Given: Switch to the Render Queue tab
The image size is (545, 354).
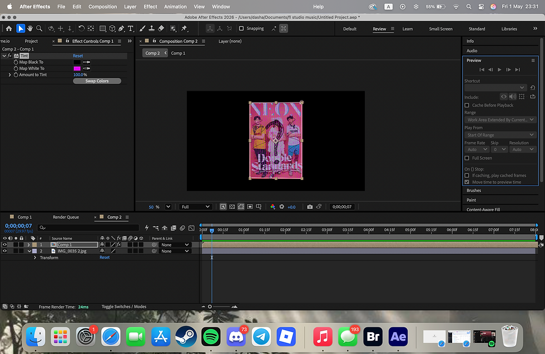Looking at the screenshot, I should point(66,217).
